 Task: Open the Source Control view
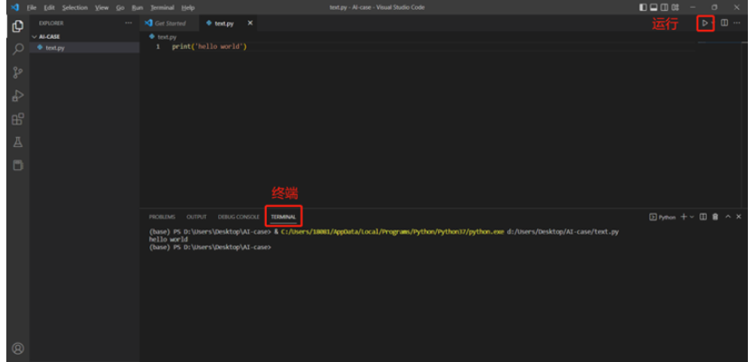18,73
